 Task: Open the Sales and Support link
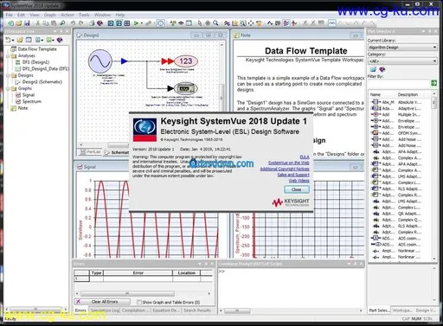(293, 175)
